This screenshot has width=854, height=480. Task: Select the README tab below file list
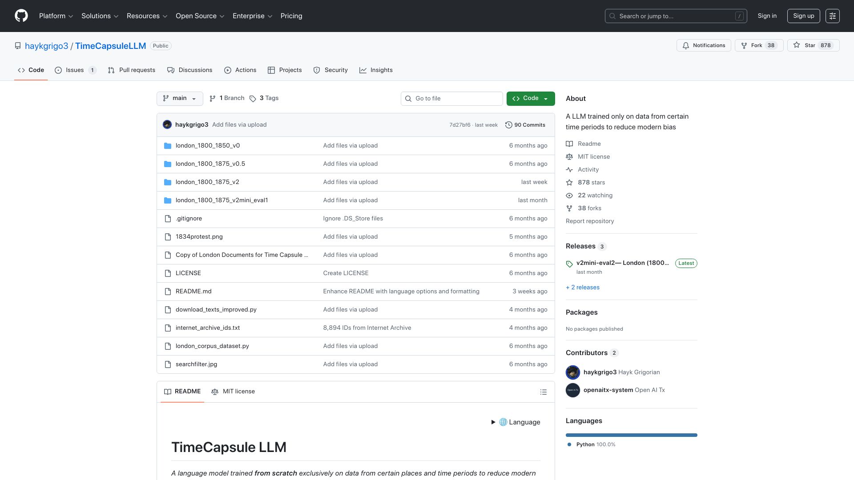click(x=182, y=392)
